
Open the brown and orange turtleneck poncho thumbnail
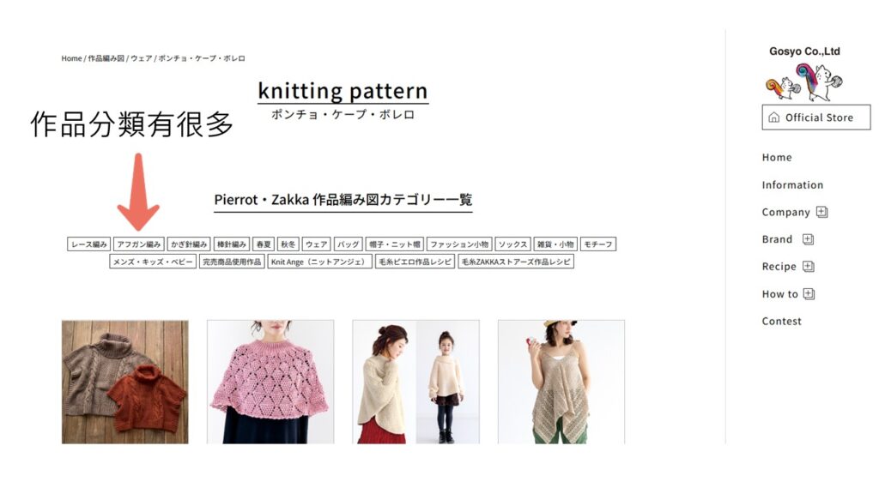tap(125, 382)
